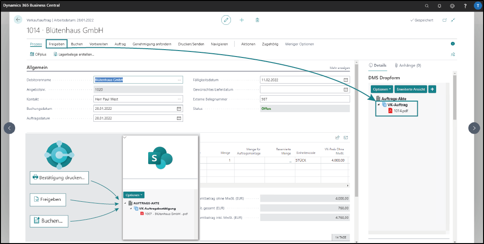Open Debitorenname lookup ellipsis
Viewport: 484px width, 244px height.
(179, 80)
